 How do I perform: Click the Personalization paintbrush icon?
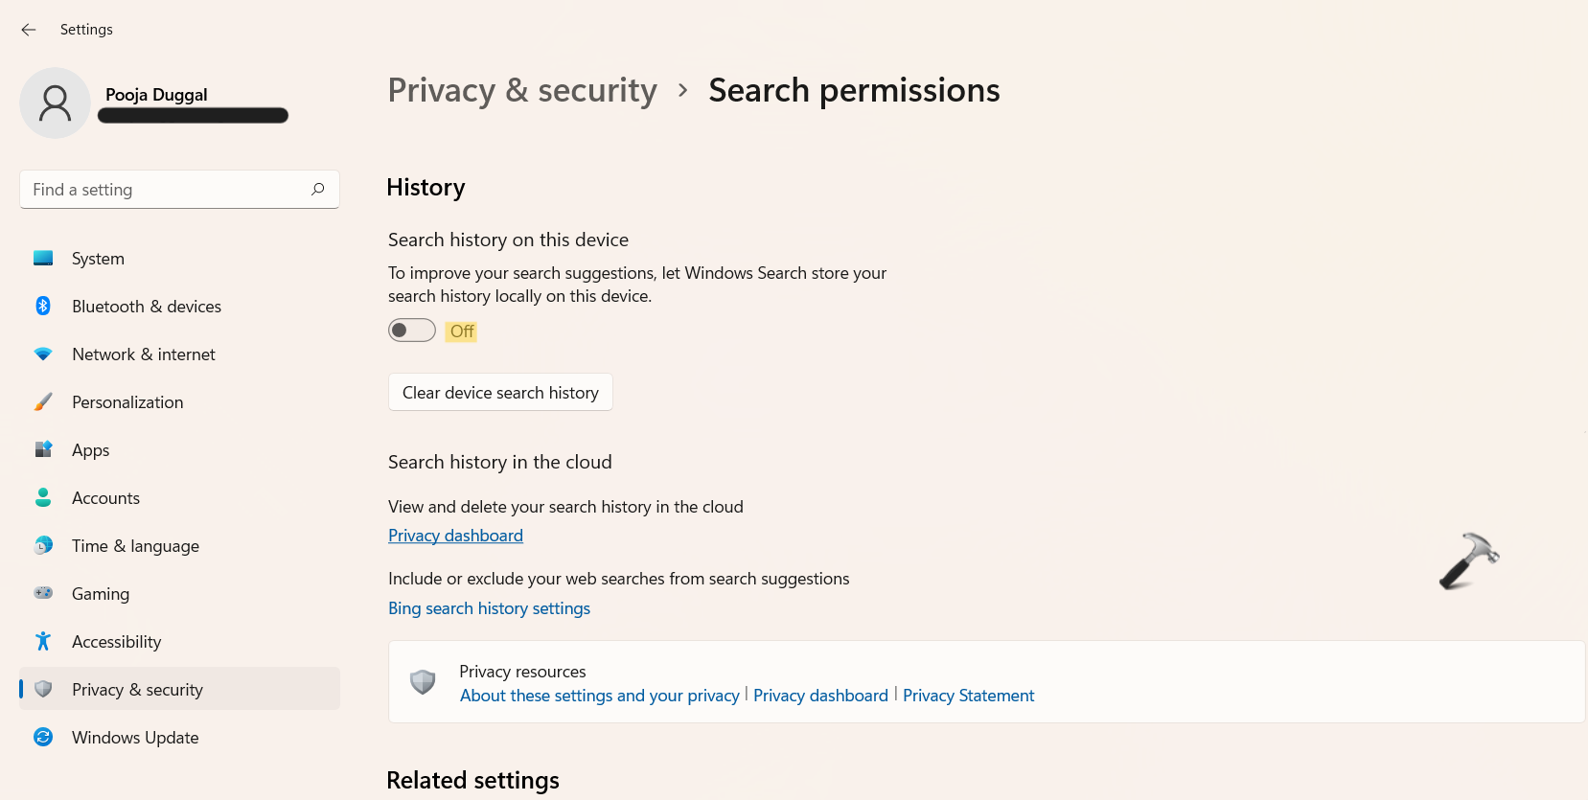[43, 401]
